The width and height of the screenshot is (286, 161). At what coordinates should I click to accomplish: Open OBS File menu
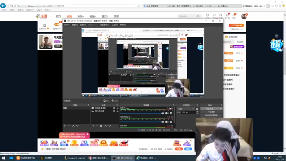click(66, 25)
